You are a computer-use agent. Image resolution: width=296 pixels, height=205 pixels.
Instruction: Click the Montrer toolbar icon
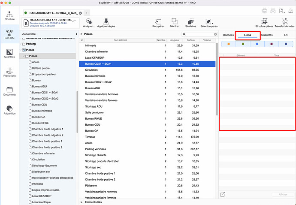[x=175, y=23]
